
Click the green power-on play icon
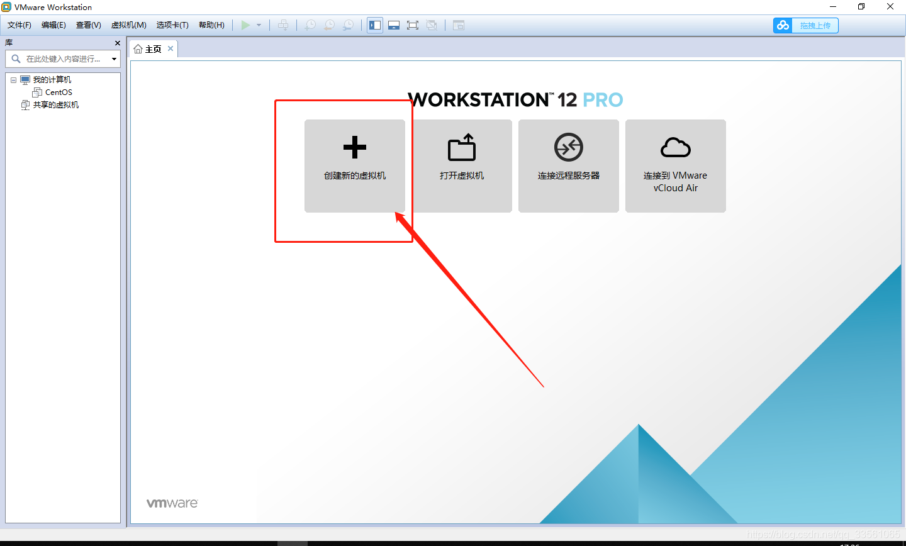(246, 25)
